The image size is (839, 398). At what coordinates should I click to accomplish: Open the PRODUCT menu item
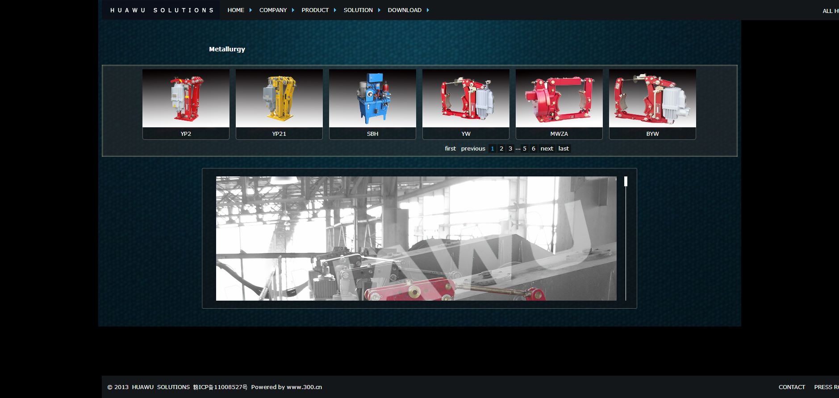coord(315,10)
